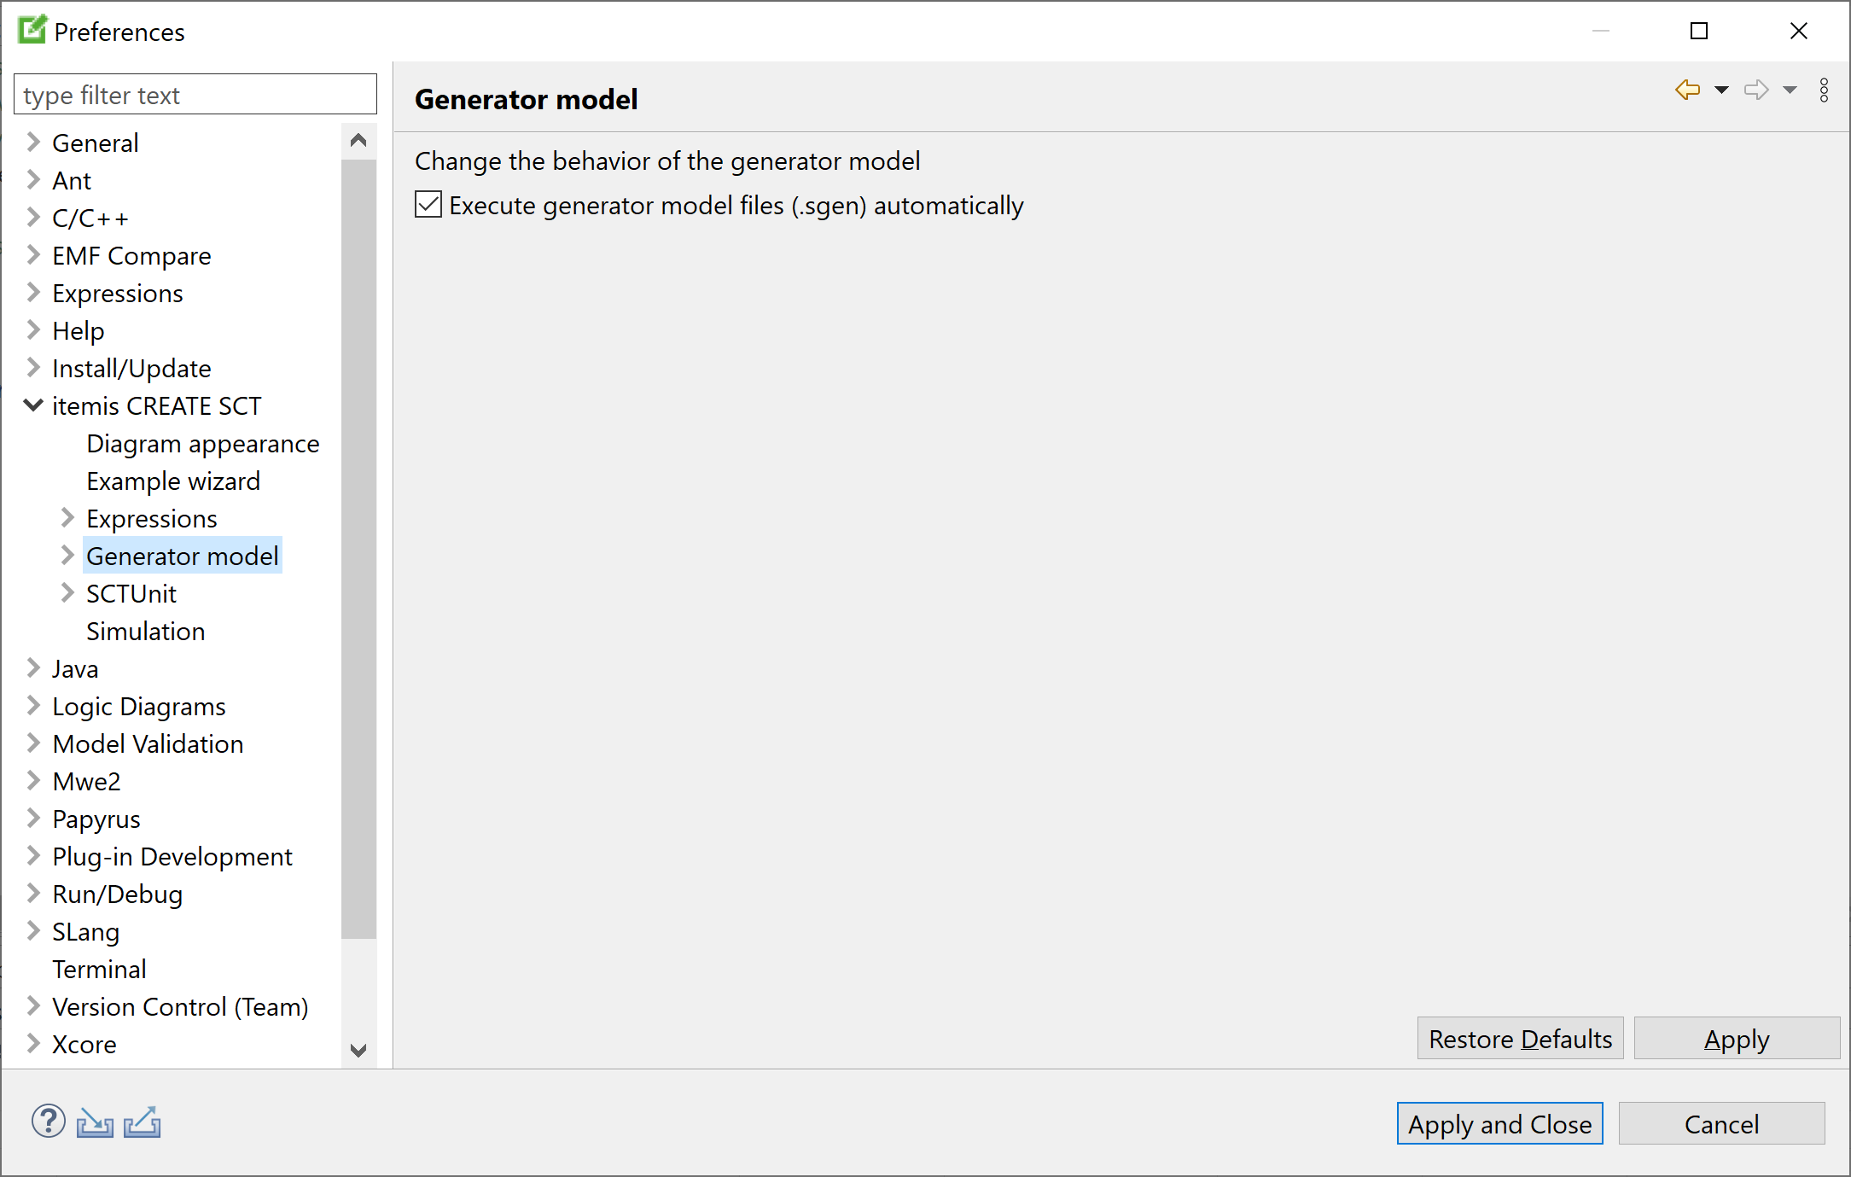Click the Restore Defaults button
Image resolution: width=1851 pixels, height=1177 pixels.
(x=1520, y=1039)
